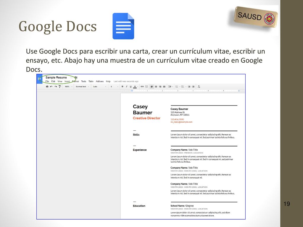Screen dimensions: 303x227
Task: Select the Paint format tool
Action: (x=60, y=87)
